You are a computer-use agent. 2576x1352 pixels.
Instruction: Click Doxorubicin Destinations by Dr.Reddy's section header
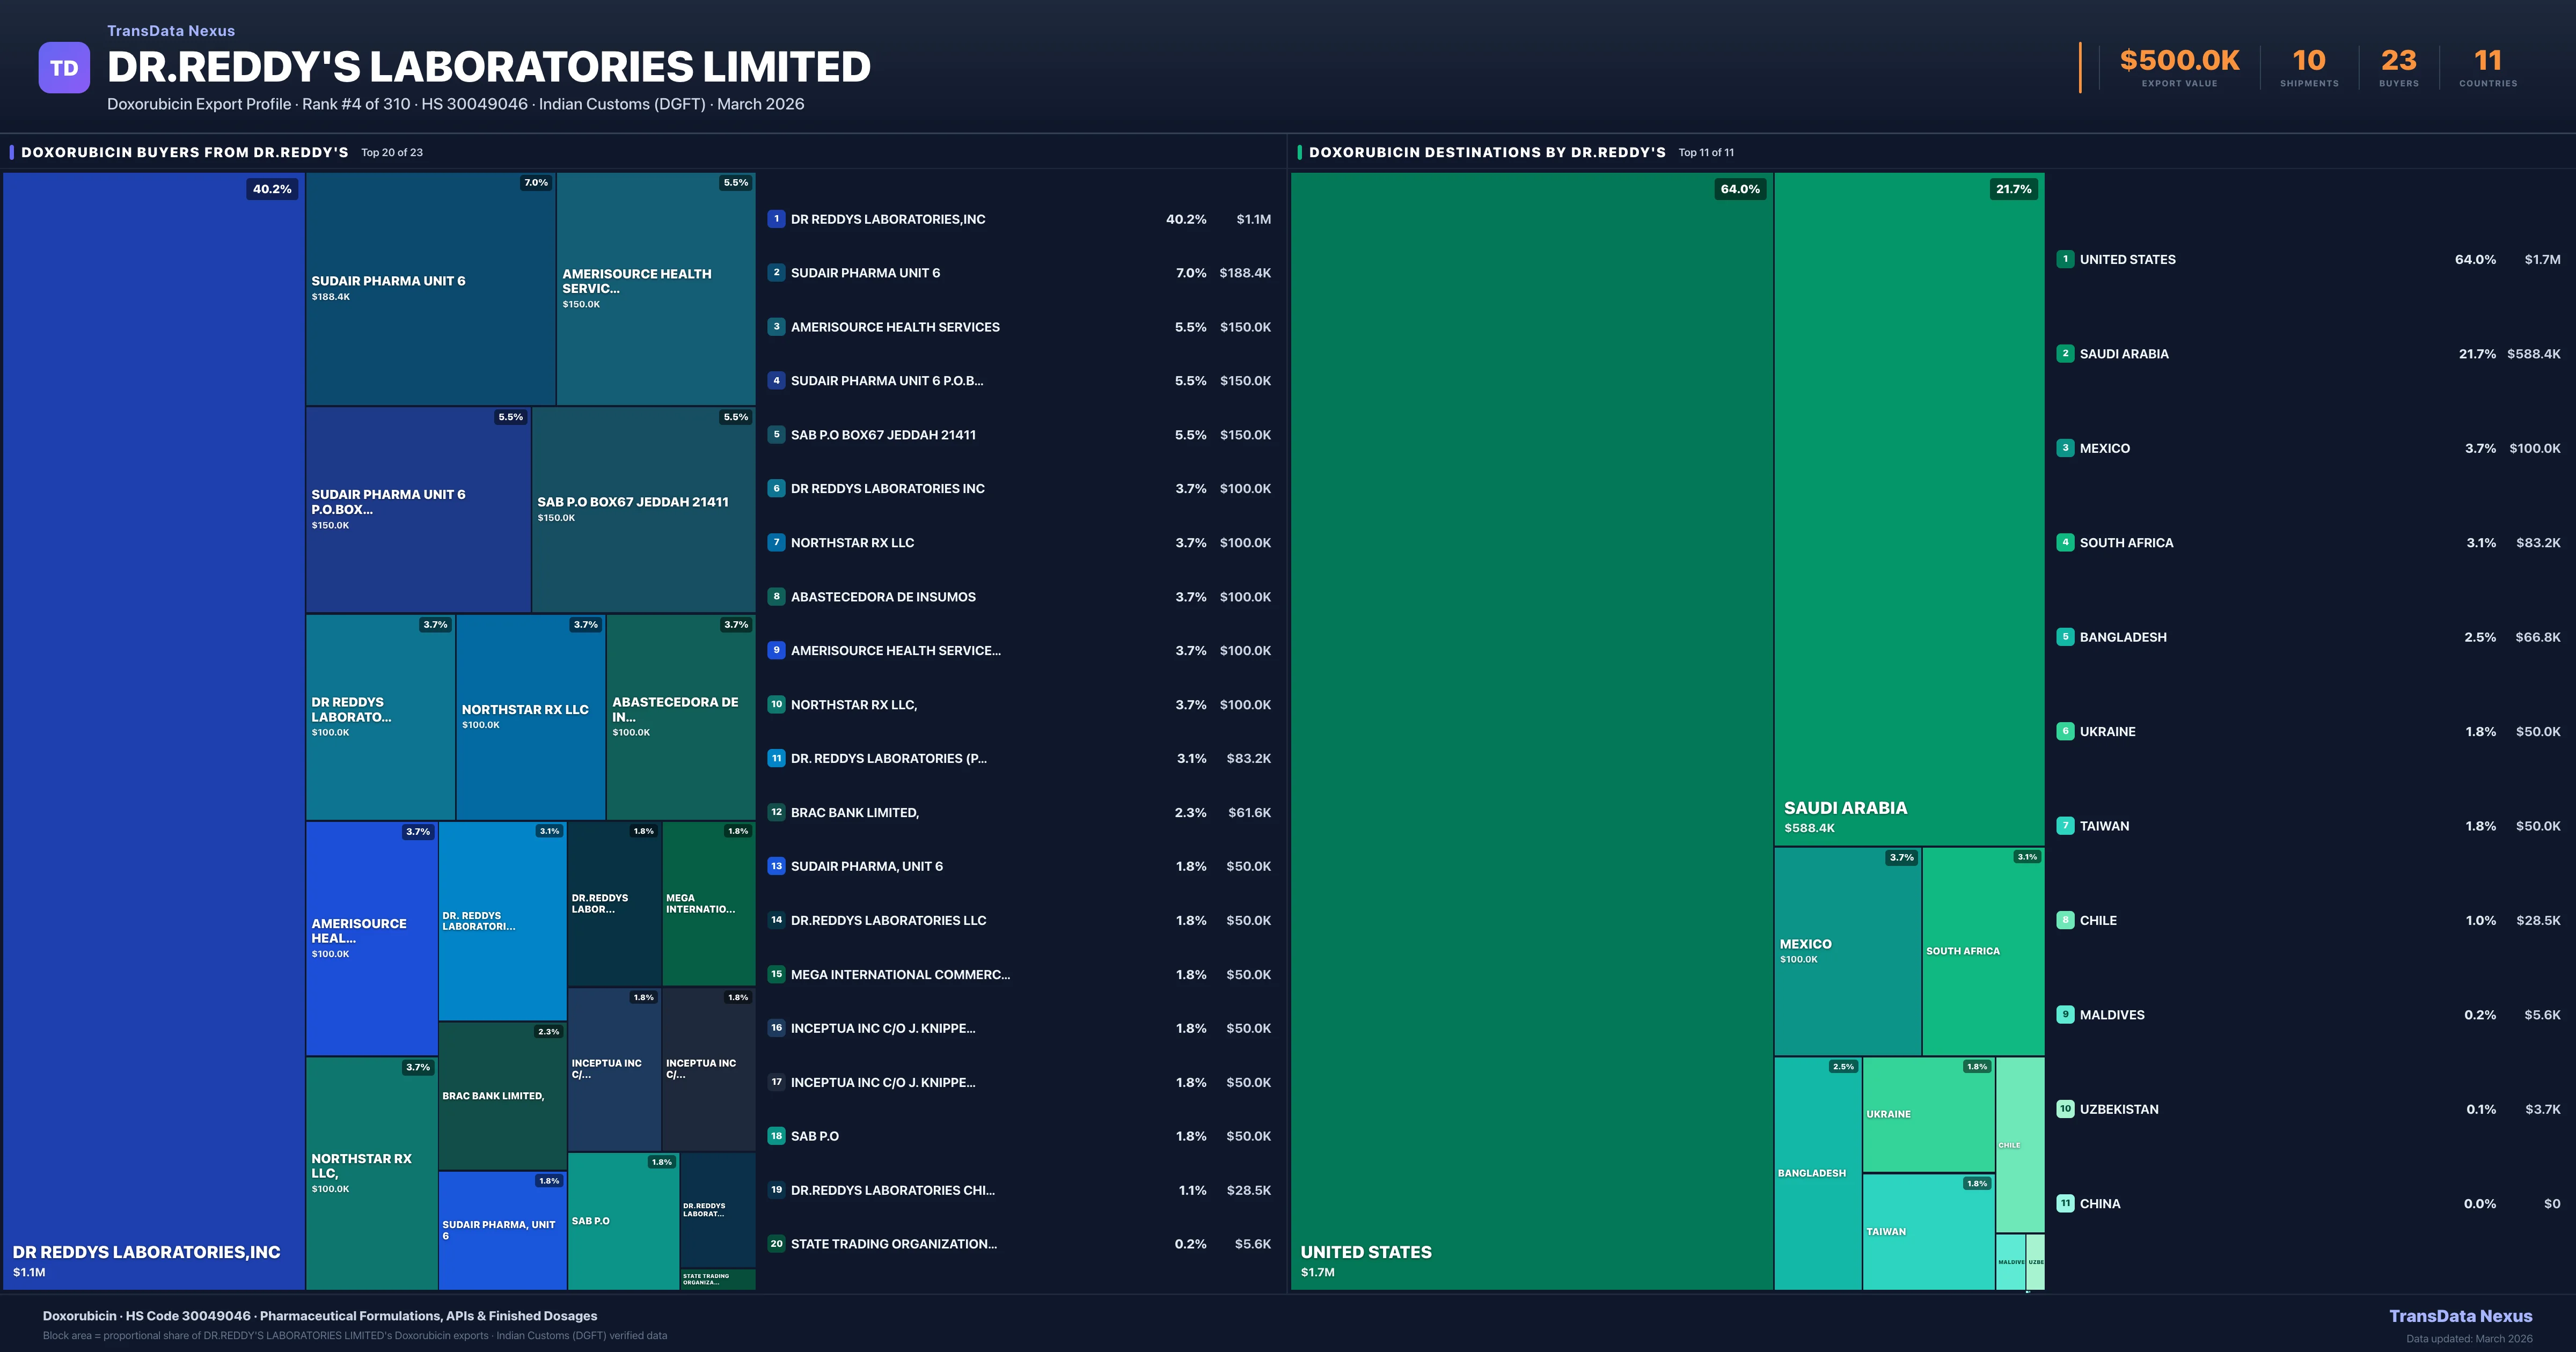pos(1486,153)
